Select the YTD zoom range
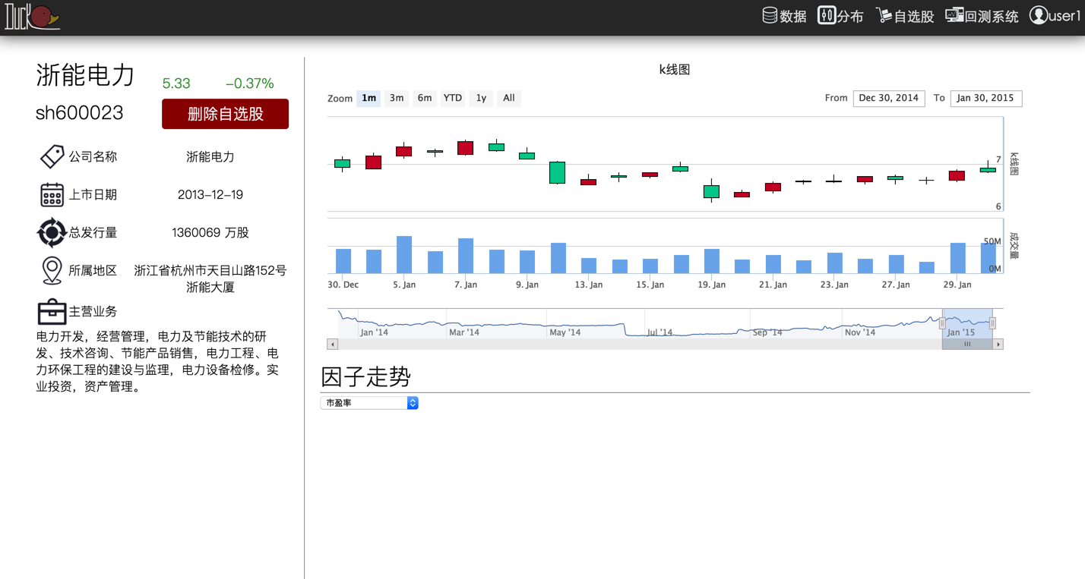The width and height of the screenshot is (1085, 579). tap(453, 98)
